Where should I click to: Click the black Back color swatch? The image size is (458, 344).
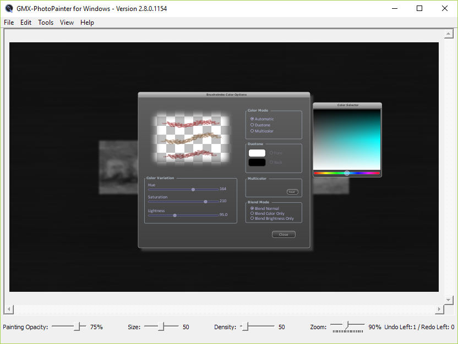(x=257, y=162)
